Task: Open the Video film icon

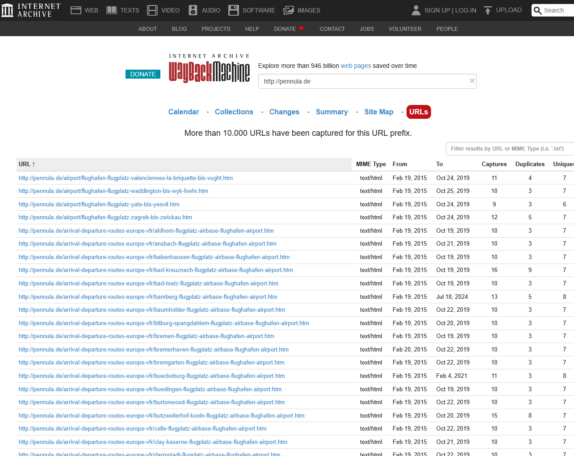Action: pos(152,10)
